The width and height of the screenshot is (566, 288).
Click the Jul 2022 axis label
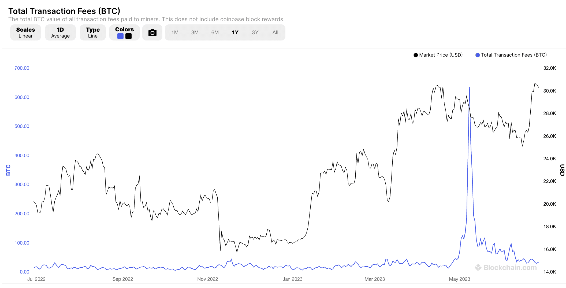36,279
